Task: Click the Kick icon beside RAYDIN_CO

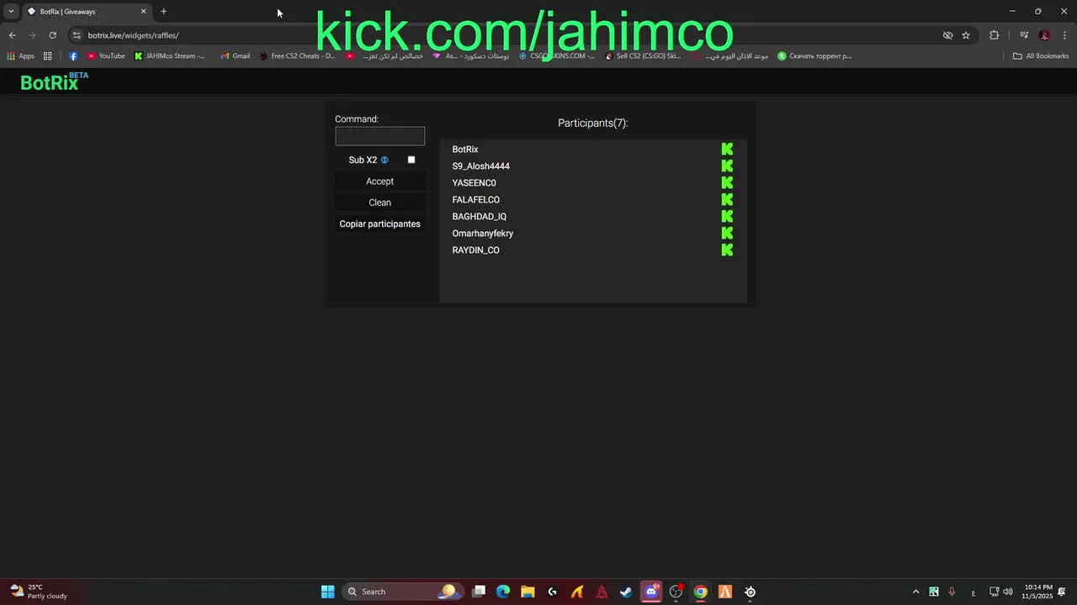Action: pos(727,250)
